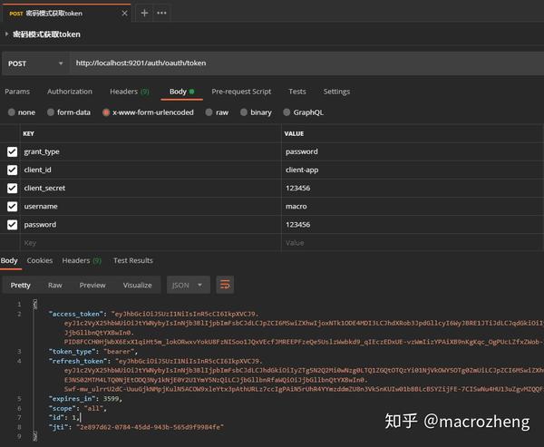The height and width of the screenshot is (447, 544).
Task: Switch to the Authorization tab
Action: coord(70,92)
